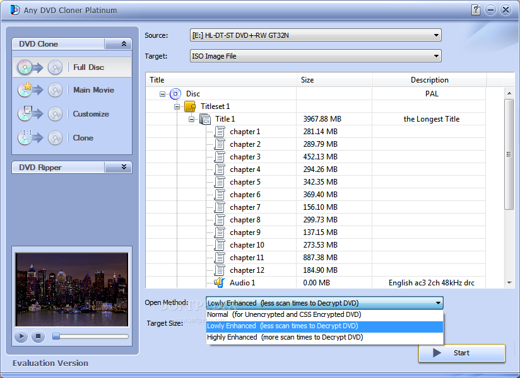This screenshot has width=520, height=378.
Task: Choose Highly Enhanced open method
Action: pyautogui.click(x=324, y=337)
